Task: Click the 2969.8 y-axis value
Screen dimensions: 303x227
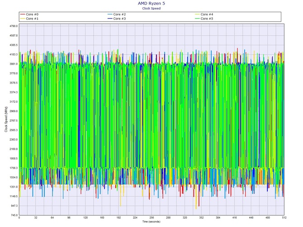Action: 14,111
